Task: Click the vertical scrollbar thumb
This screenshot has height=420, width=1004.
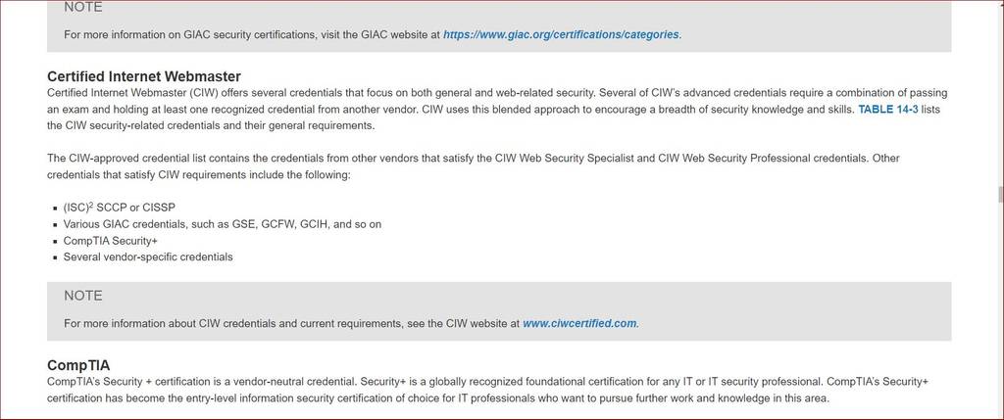Action: click(999, 195)
